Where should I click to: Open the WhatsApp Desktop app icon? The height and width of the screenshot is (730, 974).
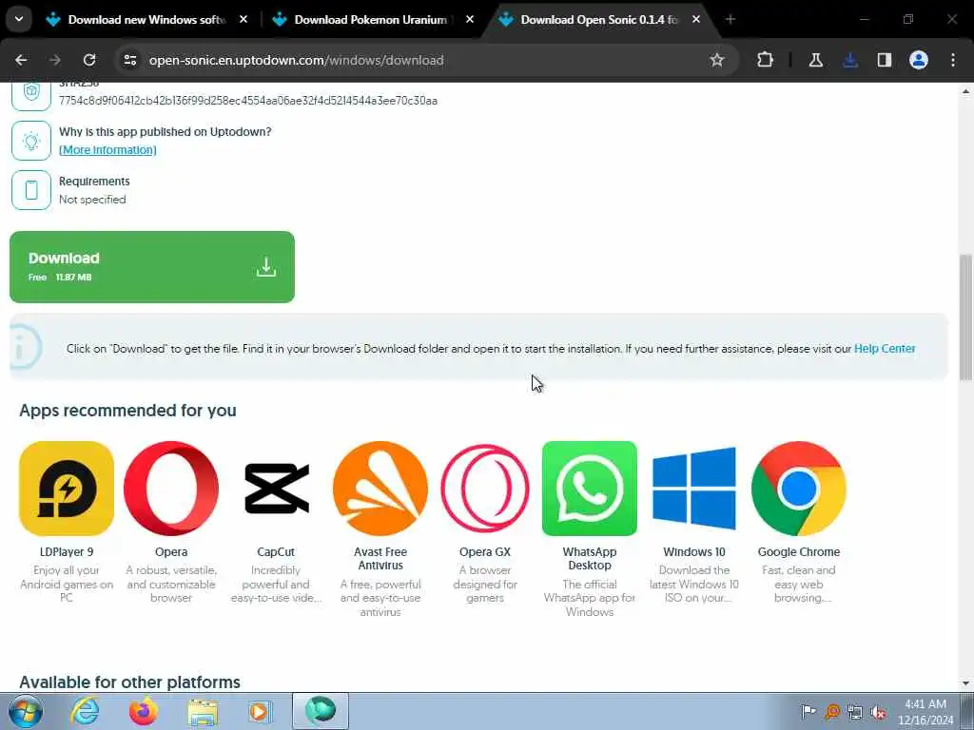click(x=590, y=489)
